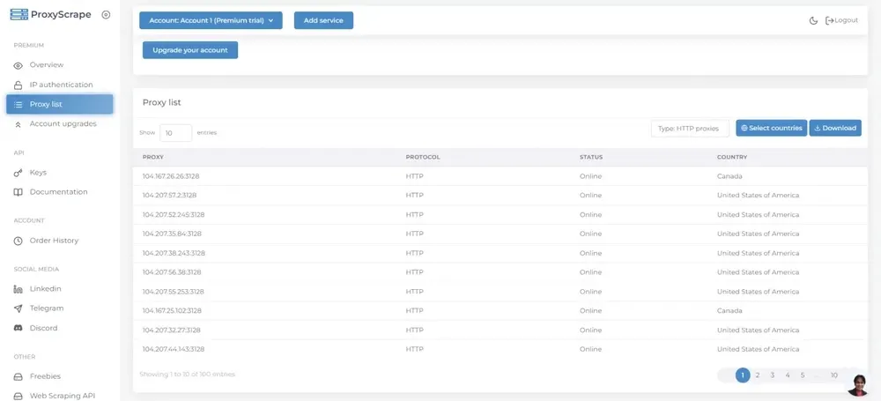Click the Documentation book icon
Image resolution: width=881 pixels, height=401 pixels.
pos(18,192)
